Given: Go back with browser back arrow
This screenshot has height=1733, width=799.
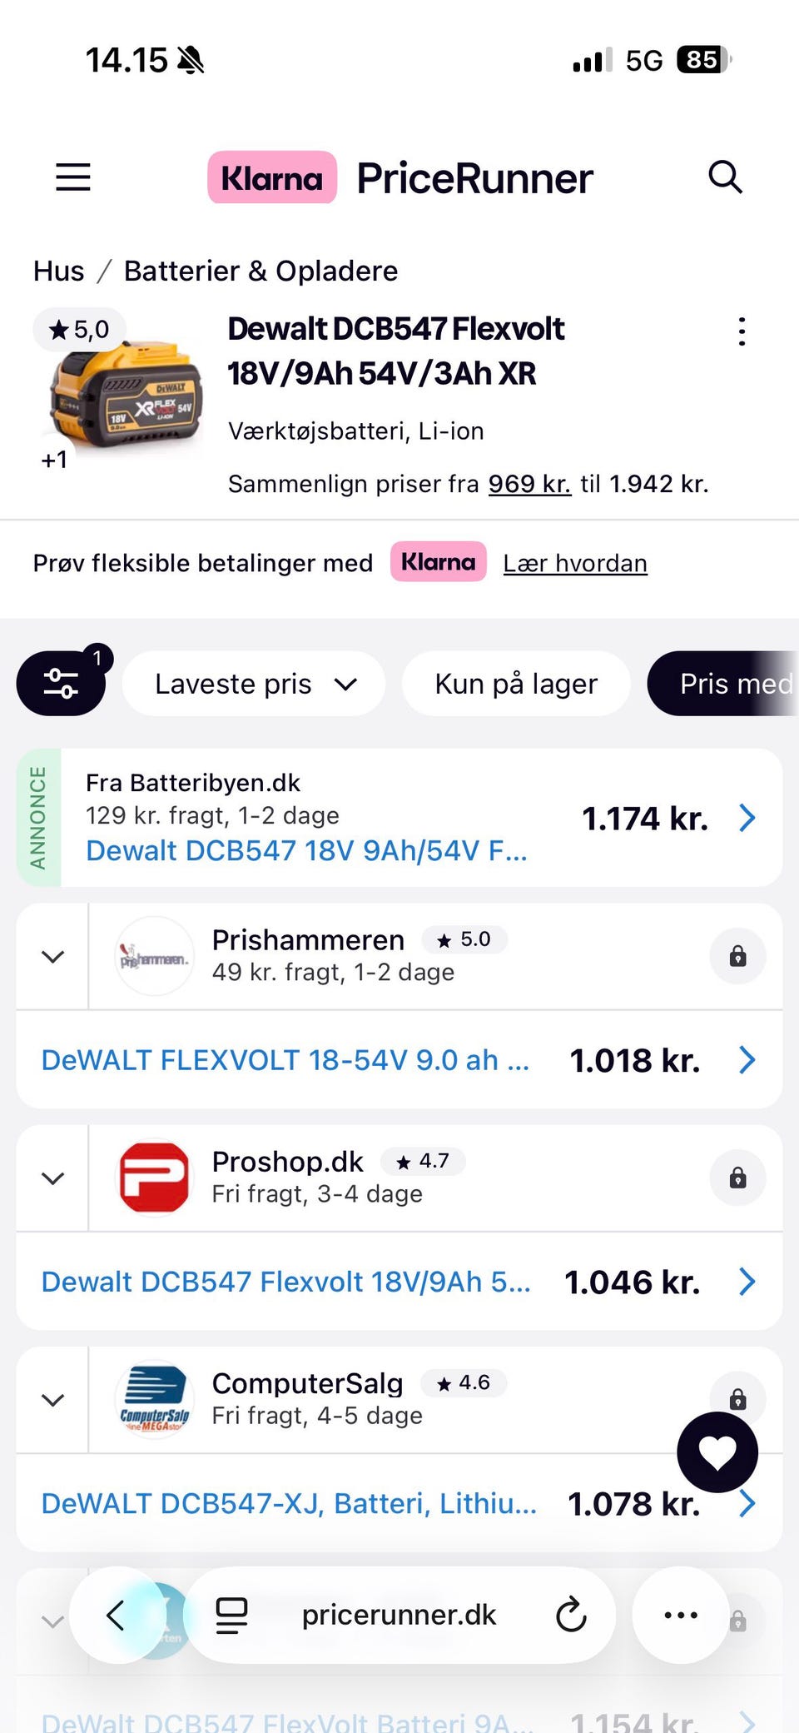Looking at the screenshot, I should click(116, 1615).
